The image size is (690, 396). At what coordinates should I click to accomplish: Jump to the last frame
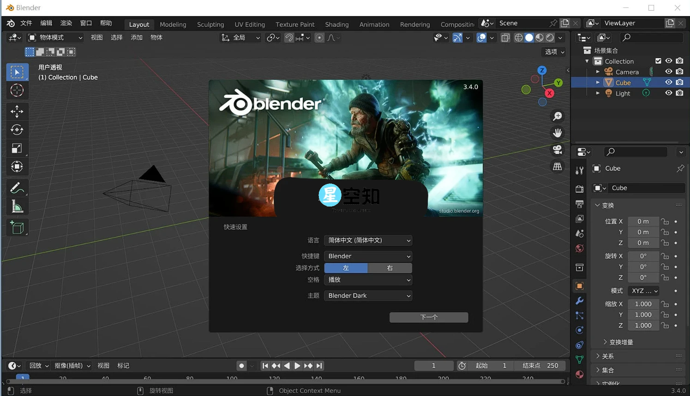click(319, 366)
